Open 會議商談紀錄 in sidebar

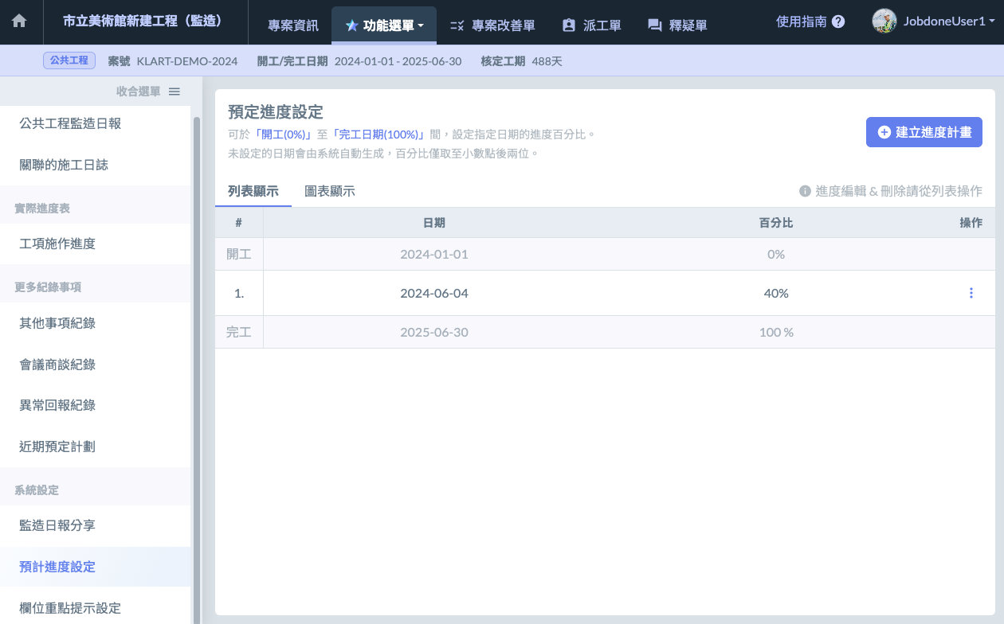[x=96, y=365]
